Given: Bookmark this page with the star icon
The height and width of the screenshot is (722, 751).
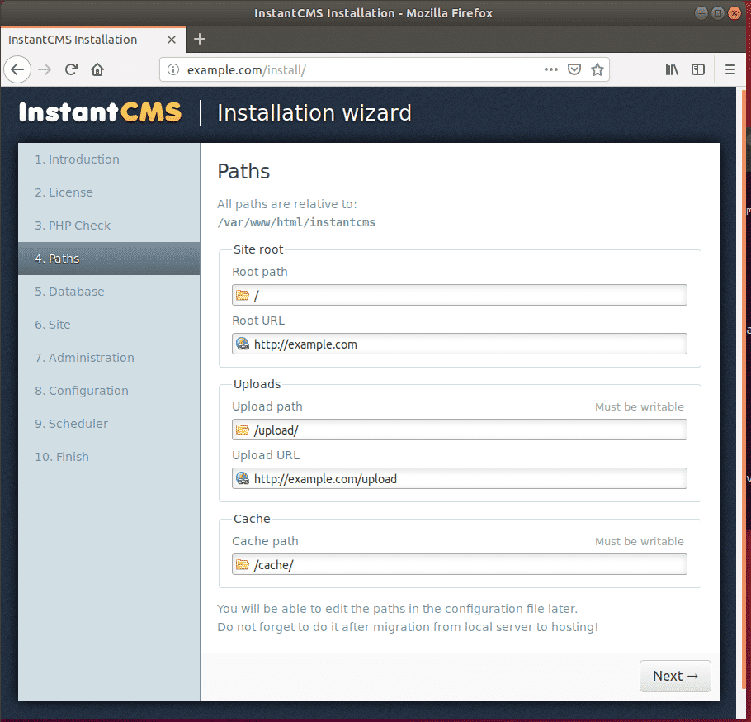Looking at the screenshot, I should point(597,69).
